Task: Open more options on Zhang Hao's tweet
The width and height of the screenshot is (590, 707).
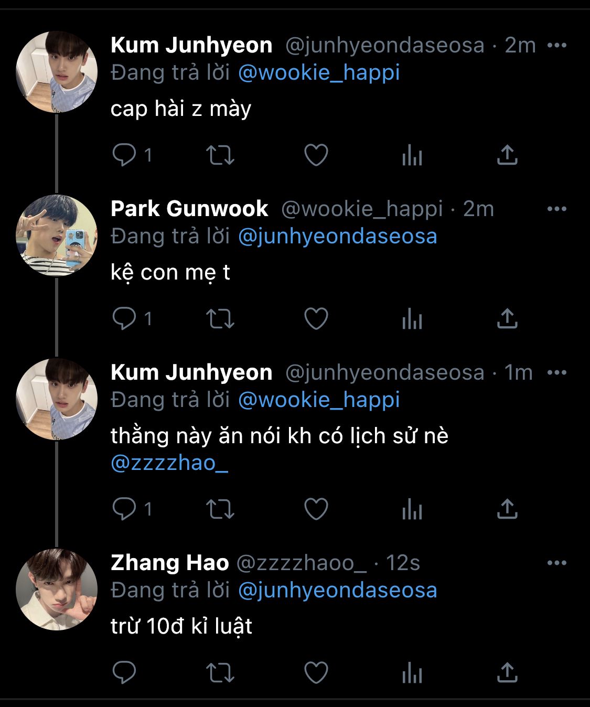Action: (x=556, y=563)
